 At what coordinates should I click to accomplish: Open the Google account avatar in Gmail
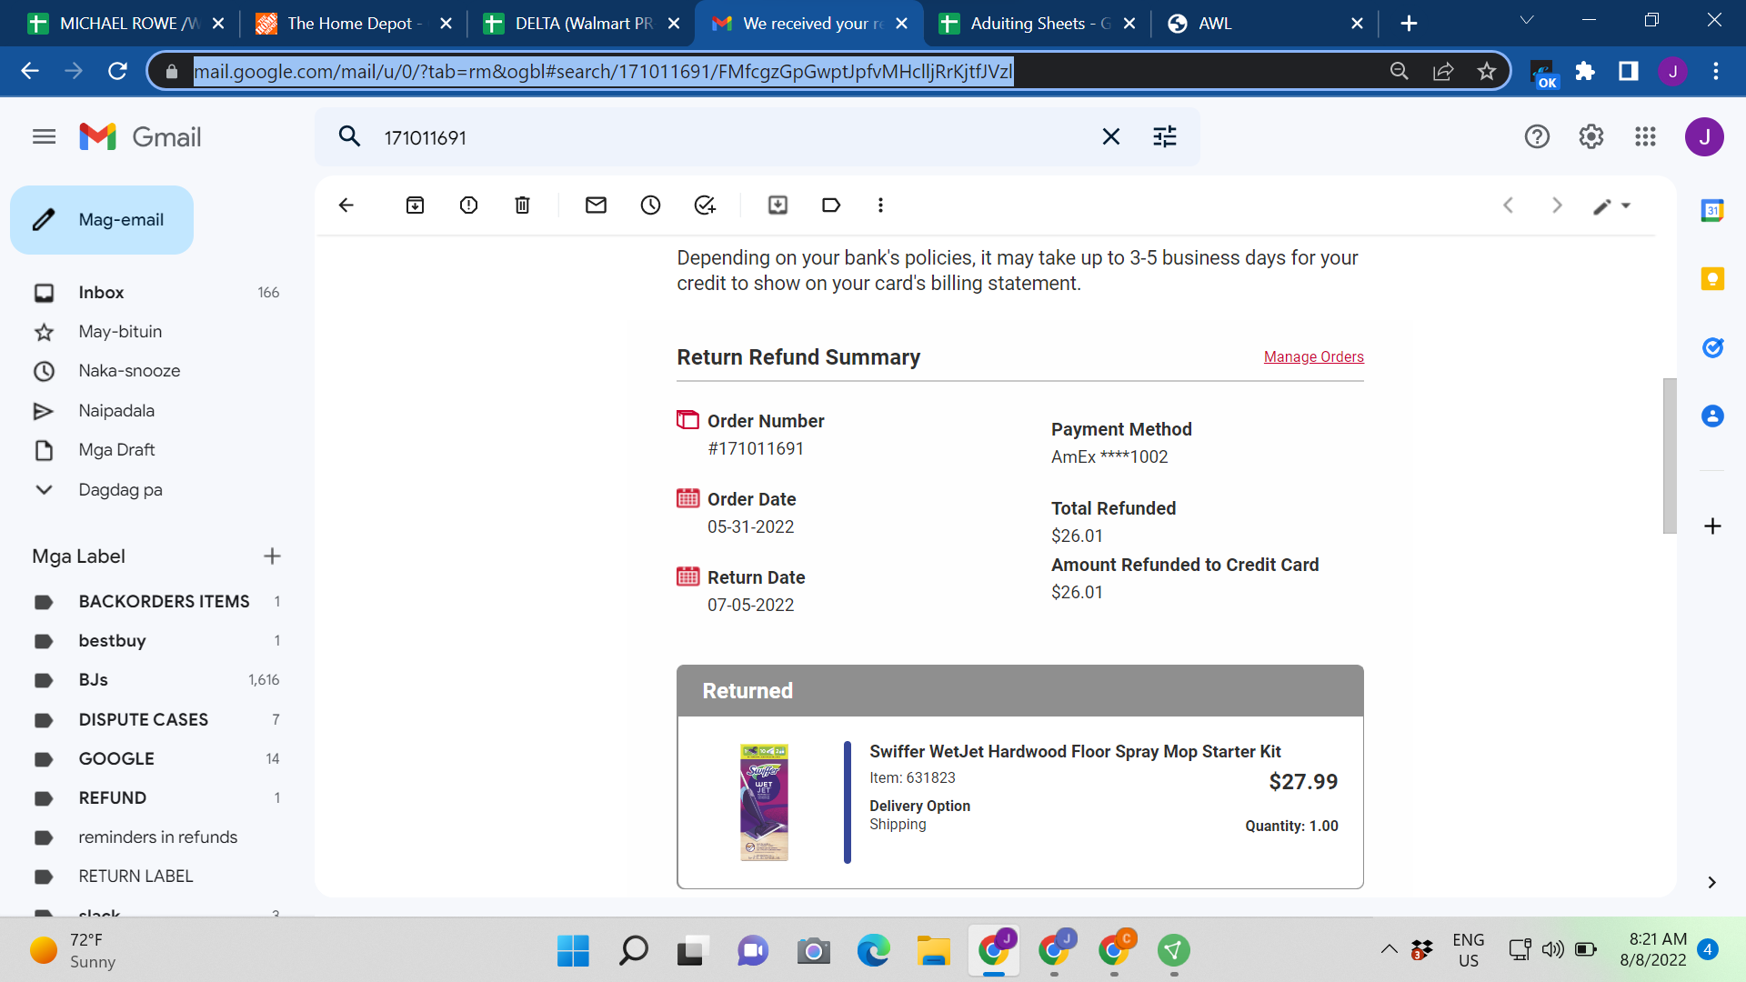(1704, 137)
